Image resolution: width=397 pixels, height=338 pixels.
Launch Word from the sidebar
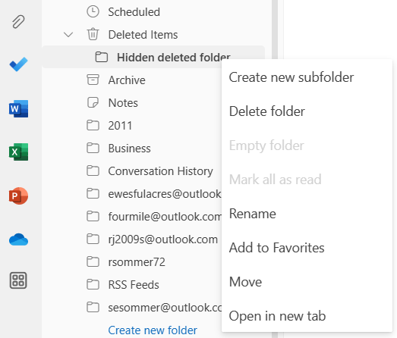point(18,108)
